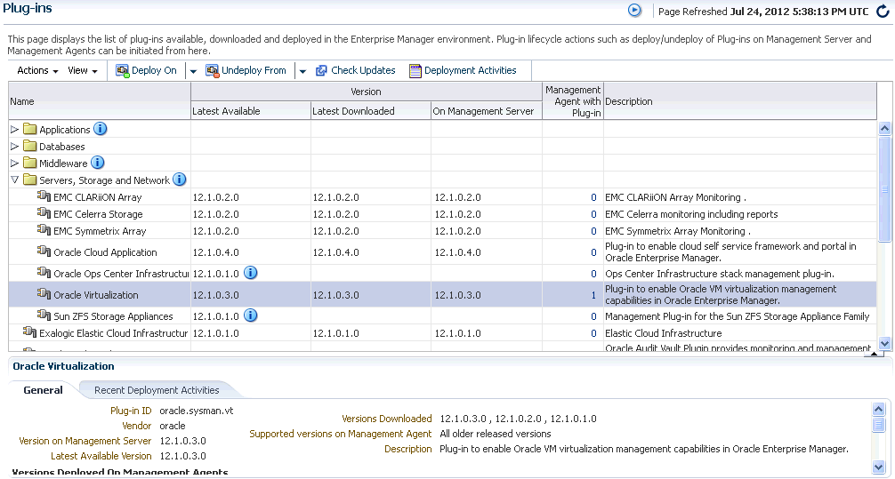The width and height of the screenshot is (895, 479).
Task: Click the On Management Server column header
Action: coord(487,111)
